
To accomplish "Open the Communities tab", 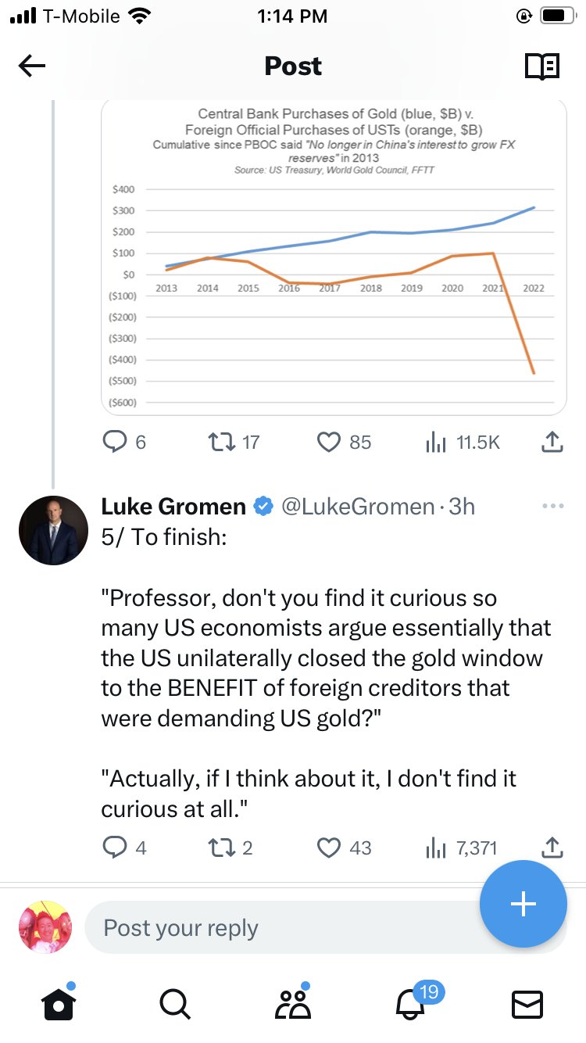I will pyautogui.click(x=292, y=1003).
